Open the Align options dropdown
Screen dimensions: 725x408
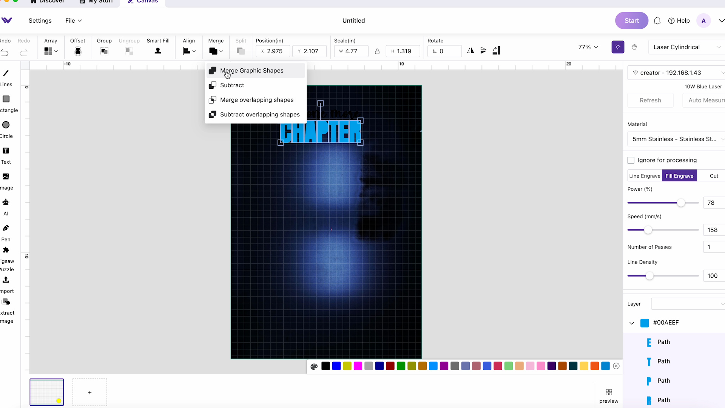[194, 51]
